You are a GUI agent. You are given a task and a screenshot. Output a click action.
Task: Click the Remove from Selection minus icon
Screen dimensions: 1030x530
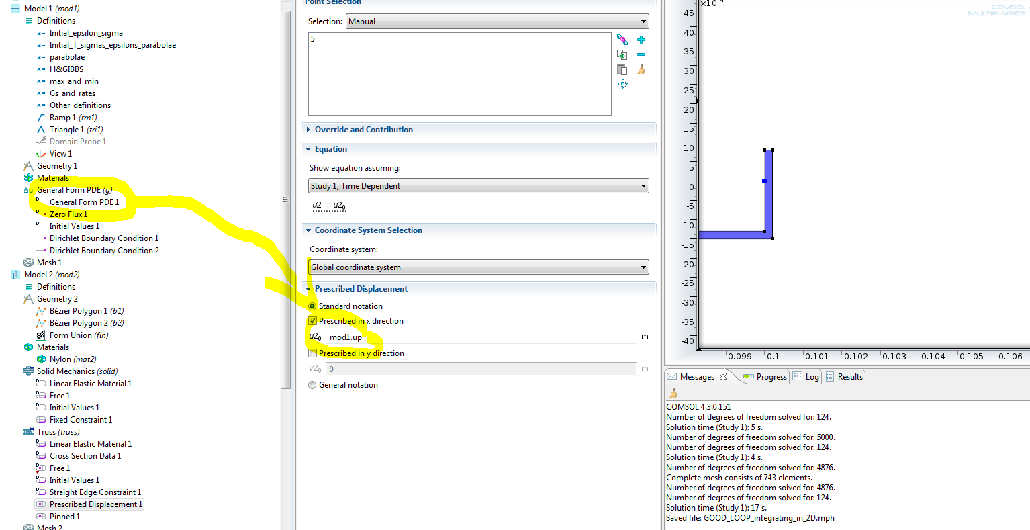coord(641,54)
